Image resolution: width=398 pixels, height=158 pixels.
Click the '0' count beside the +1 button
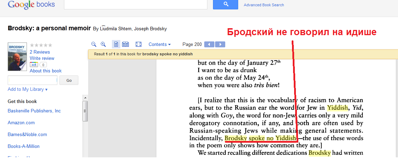click(x=43, y=65)
